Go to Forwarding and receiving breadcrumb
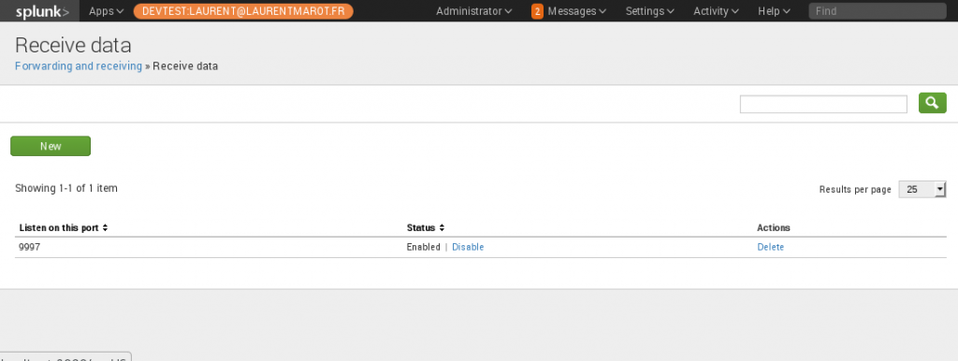 coord(79,66)
